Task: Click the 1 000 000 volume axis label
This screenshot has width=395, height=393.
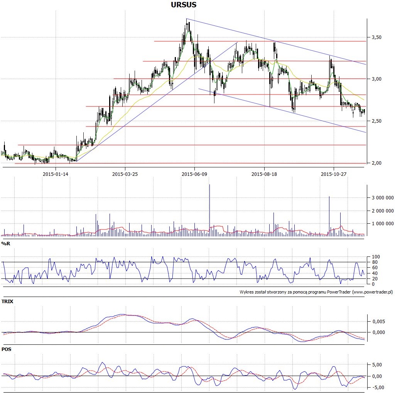Action: (x=383, y=224)
